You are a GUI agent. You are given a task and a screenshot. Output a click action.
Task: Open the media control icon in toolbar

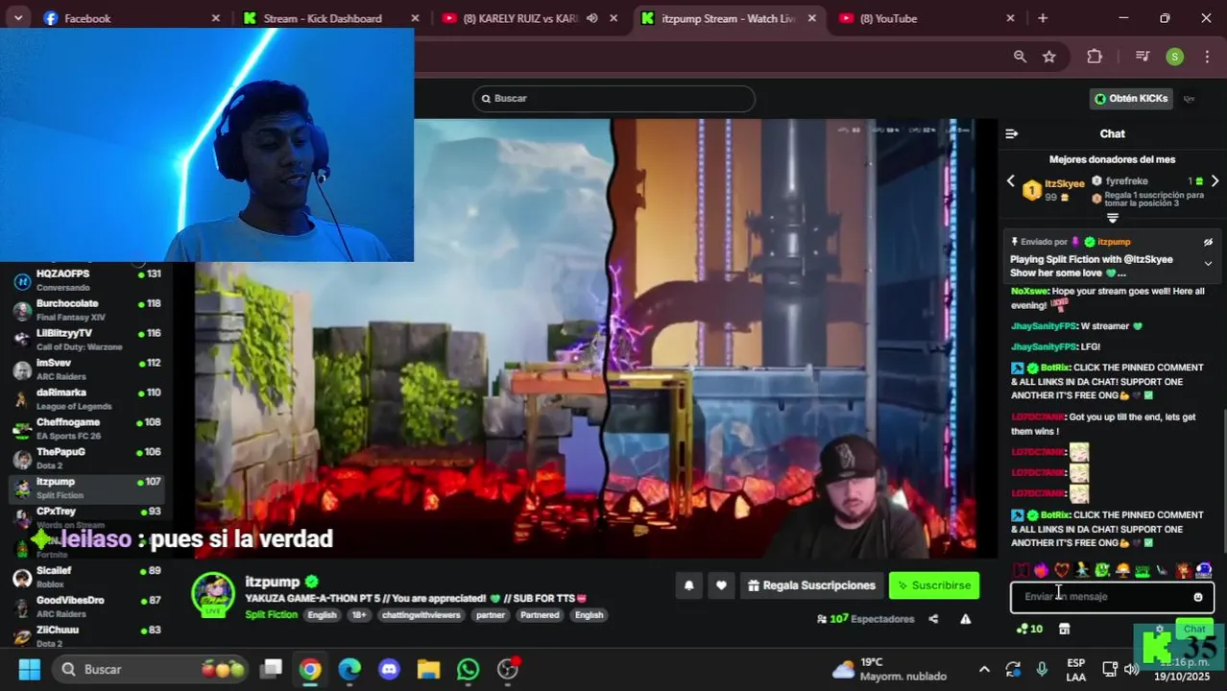click(x=1142, y=57)
